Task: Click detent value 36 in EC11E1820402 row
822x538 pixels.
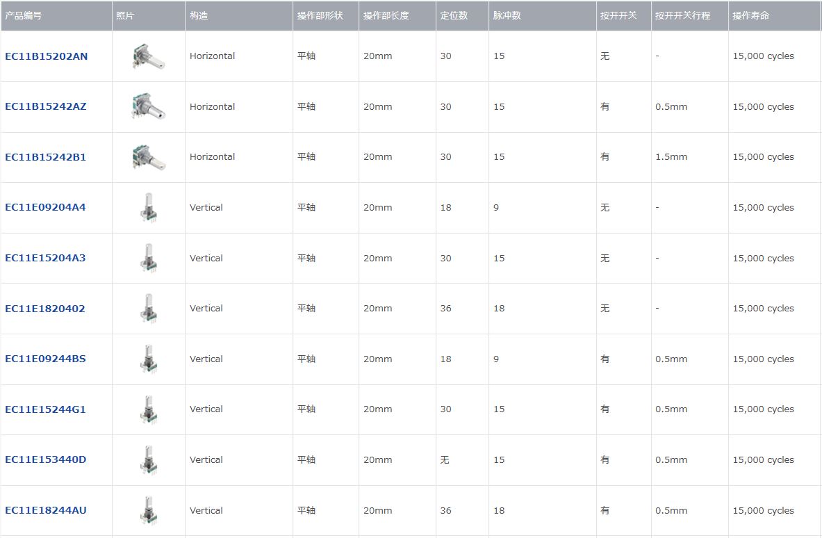Action: tap(445, 309)
